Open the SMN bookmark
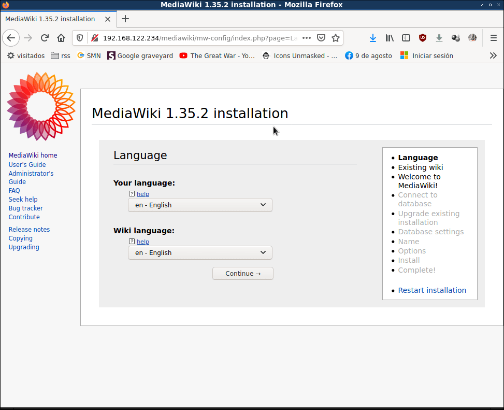The image size is (504, 410). 89,55
